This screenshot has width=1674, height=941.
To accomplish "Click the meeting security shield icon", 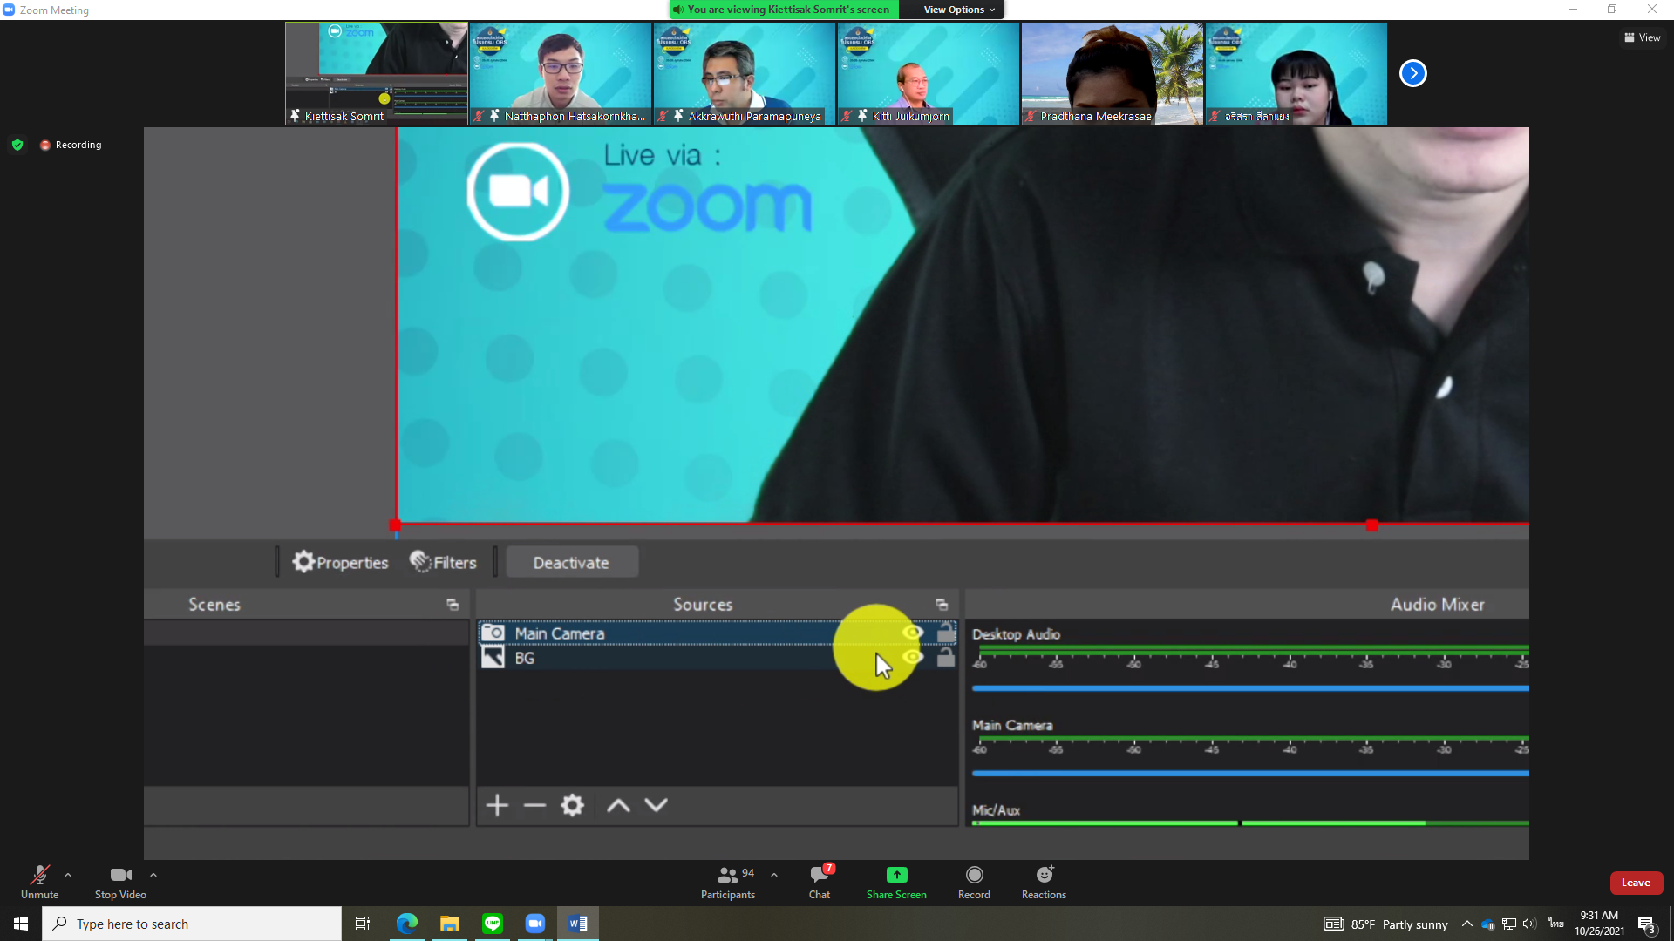I will tap(17, 145).
